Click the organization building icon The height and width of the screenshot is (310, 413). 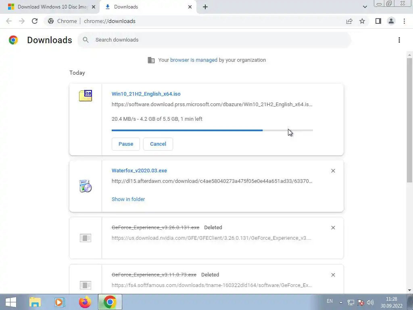151,60
